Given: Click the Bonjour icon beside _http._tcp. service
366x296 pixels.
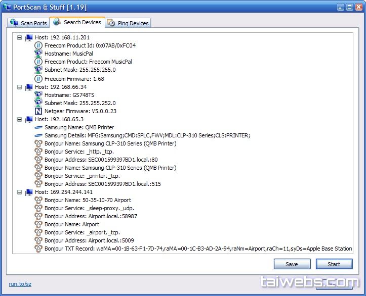Looking at the screenshot, I should (x=38, y=152).
